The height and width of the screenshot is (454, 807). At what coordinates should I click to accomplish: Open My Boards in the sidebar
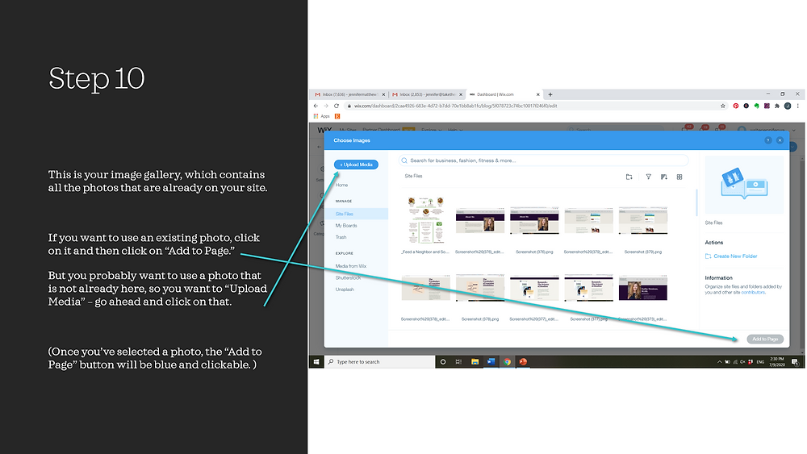pyautogui.click(x=346, y=226)
